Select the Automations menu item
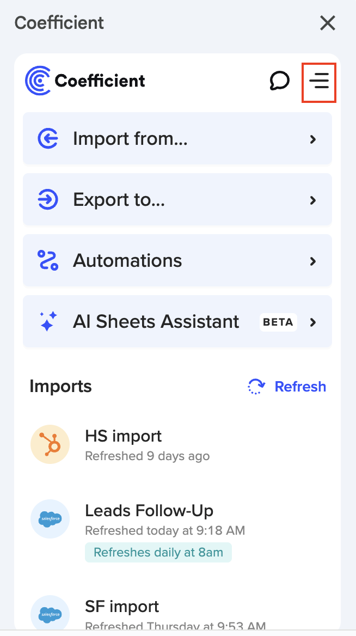 pyautogui.click(x=127, y=261)
